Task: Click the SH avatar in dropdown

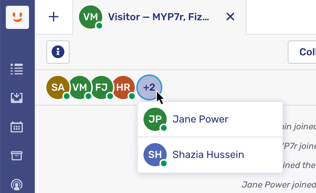Action: coord(155,155)
